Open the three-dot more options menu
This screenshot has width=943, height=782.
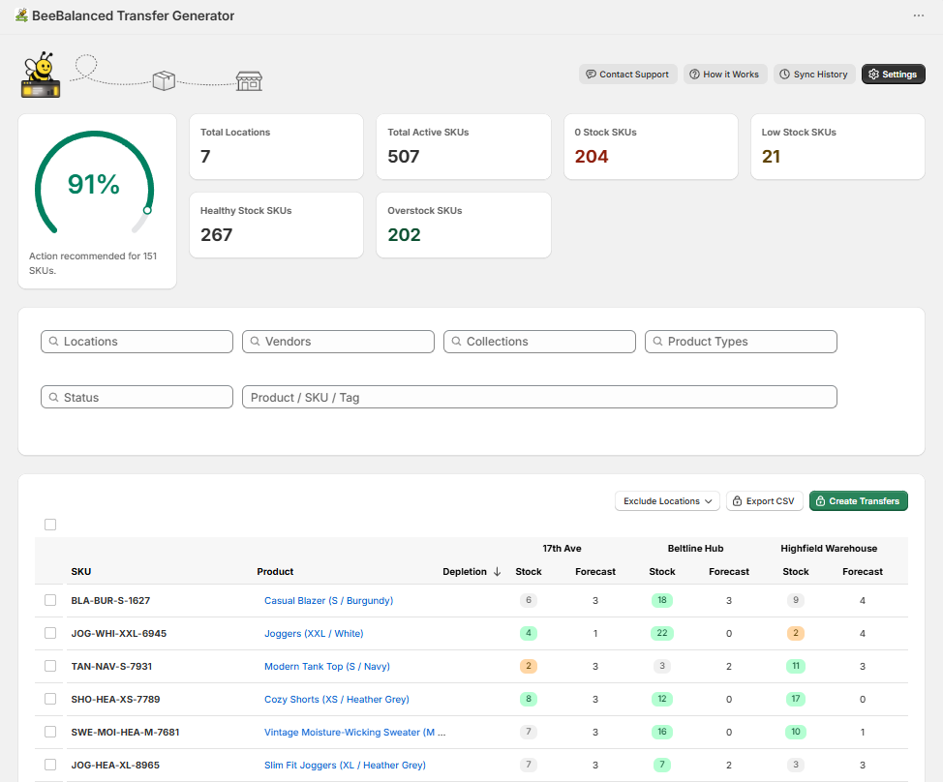tap(919, 15)
